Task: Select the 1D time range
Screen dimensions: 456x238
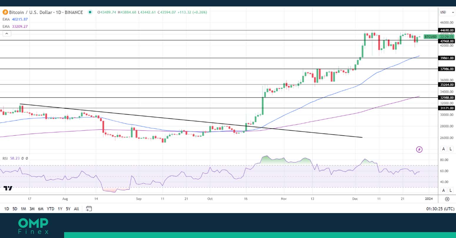Action: [6, 209]
